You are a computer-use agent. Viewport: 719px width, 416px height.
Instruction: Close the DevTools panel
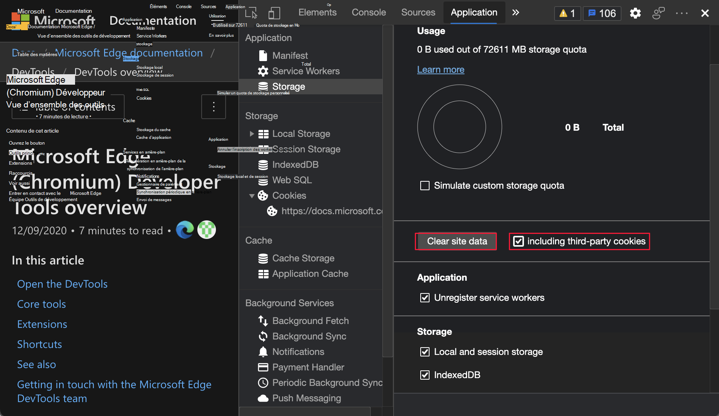coord(705,13)
